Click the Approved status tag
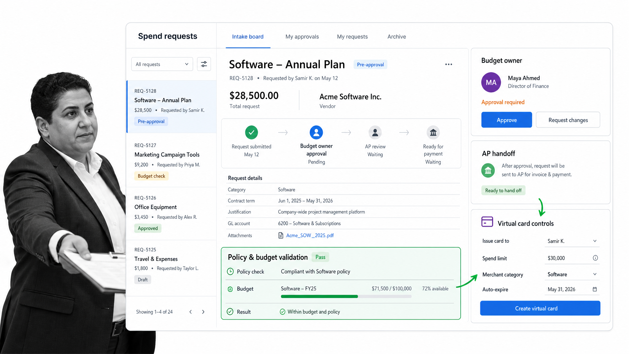 click(148, 228)
